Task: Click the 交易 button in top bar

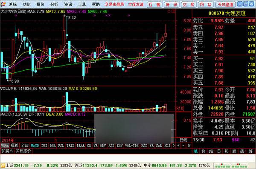Action: [189, 5]
